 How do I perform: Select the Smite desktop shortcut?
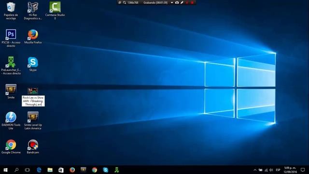pyautogui.click(x=11, y=91)
